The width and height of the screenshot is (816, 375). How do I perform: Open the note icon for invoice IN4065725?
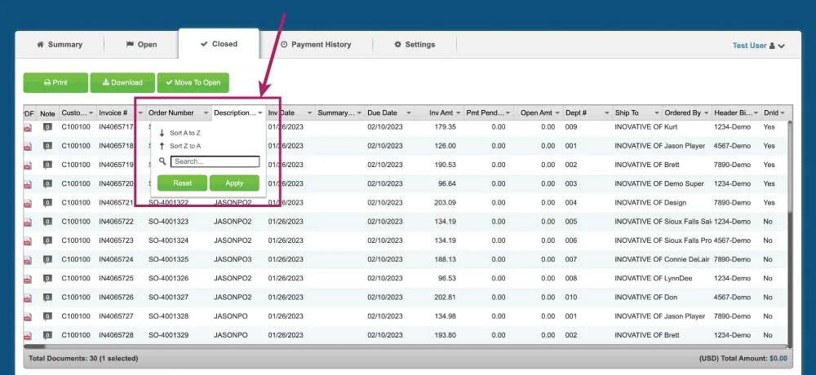point(47,278)
